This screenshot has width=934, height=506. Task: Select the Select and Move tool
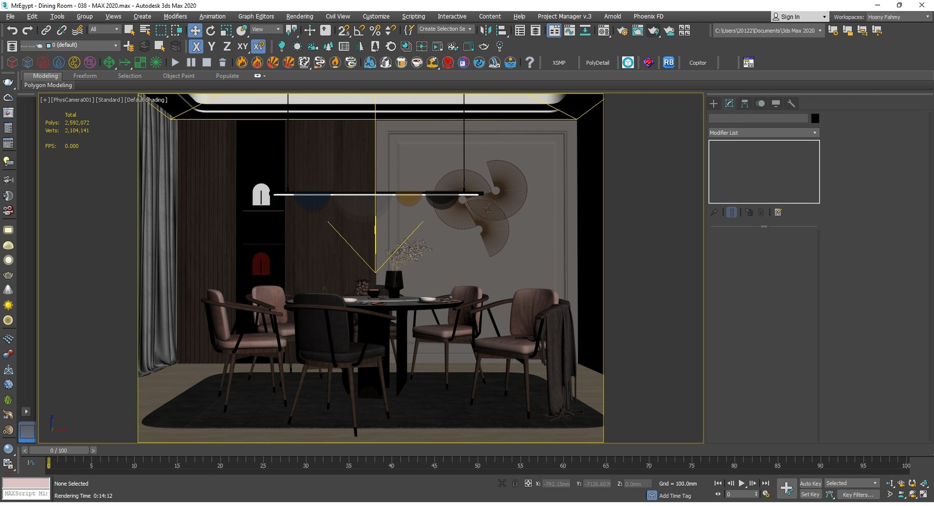pos(195,30)
